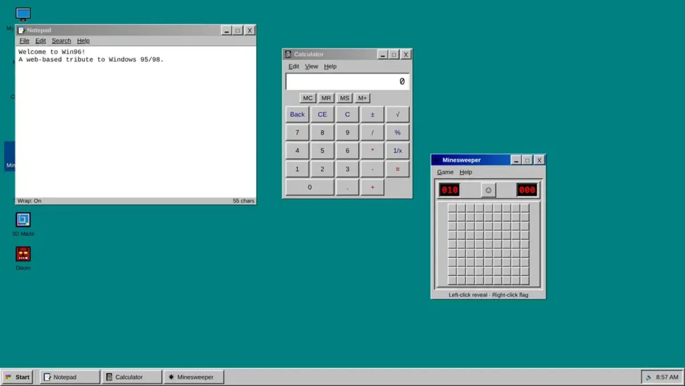Click the Minesweeper mine counter 010
Screen dimensions: 685x386
(x=449, y=190)
